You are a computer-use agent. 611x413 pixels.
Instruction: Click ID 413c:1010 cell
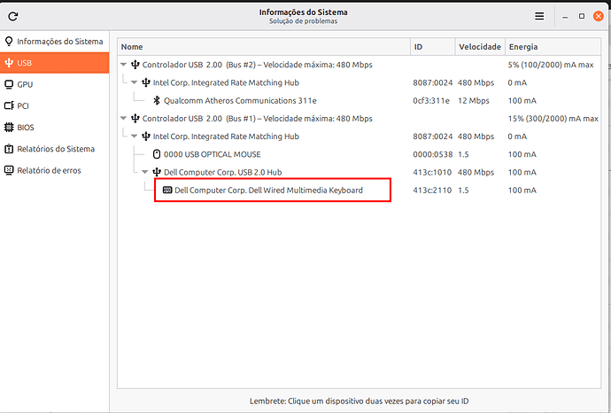click(x=432, y=172)
